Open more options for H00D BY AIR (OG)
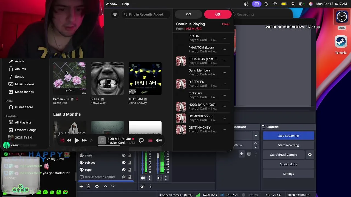 224,107
